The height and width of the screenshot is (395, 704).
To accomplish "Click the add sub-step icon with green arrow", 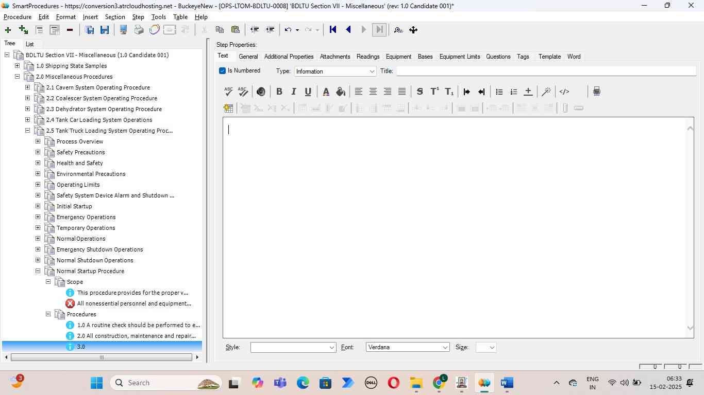I will pyautogui.click(x=23, y=30).
